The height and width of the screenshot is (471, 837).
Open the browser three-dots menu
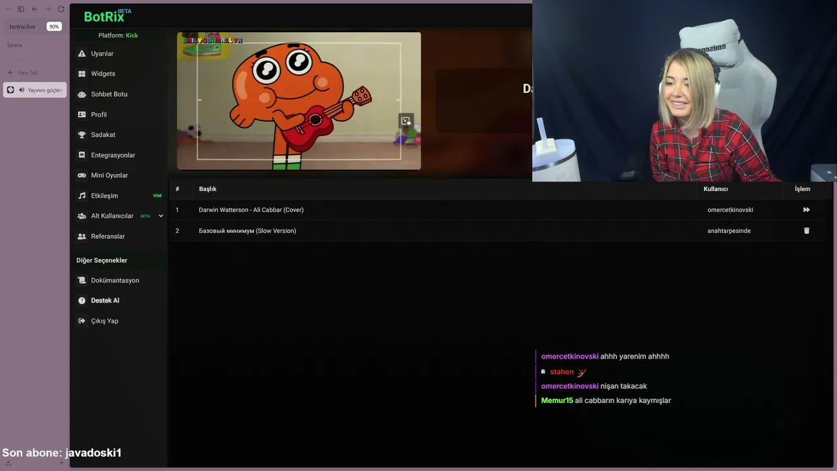8,9
